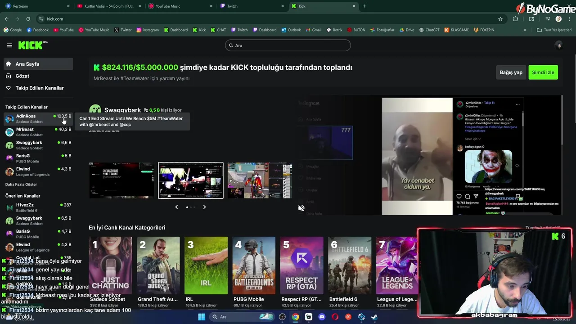Show more bookmarks chevron
The height and width of the screenshot is (324, 576).
click(525, 30)
